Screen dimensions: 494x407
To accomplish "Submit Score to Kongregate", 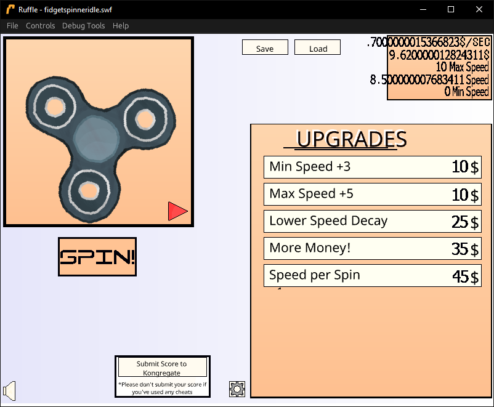I will (162, 367).
